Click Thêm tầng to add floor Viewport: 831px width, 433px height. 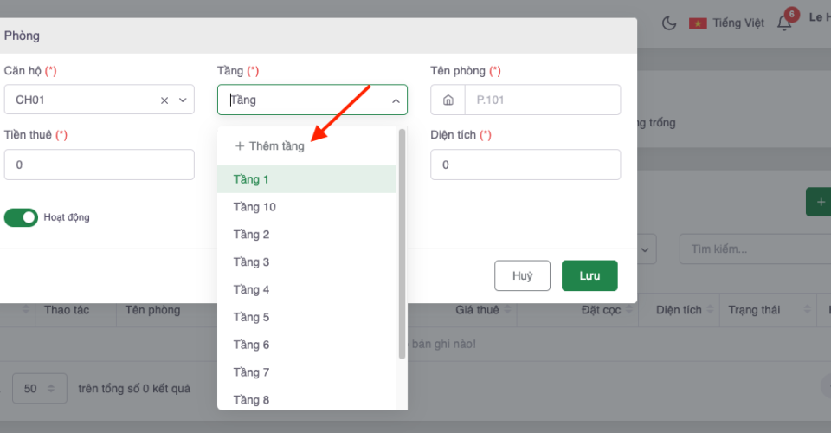(x=276, y=146)
